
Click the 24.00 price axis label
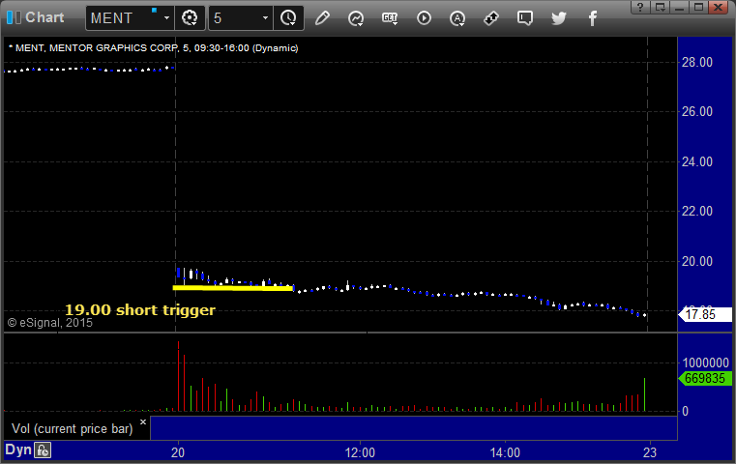click(697, 161)
